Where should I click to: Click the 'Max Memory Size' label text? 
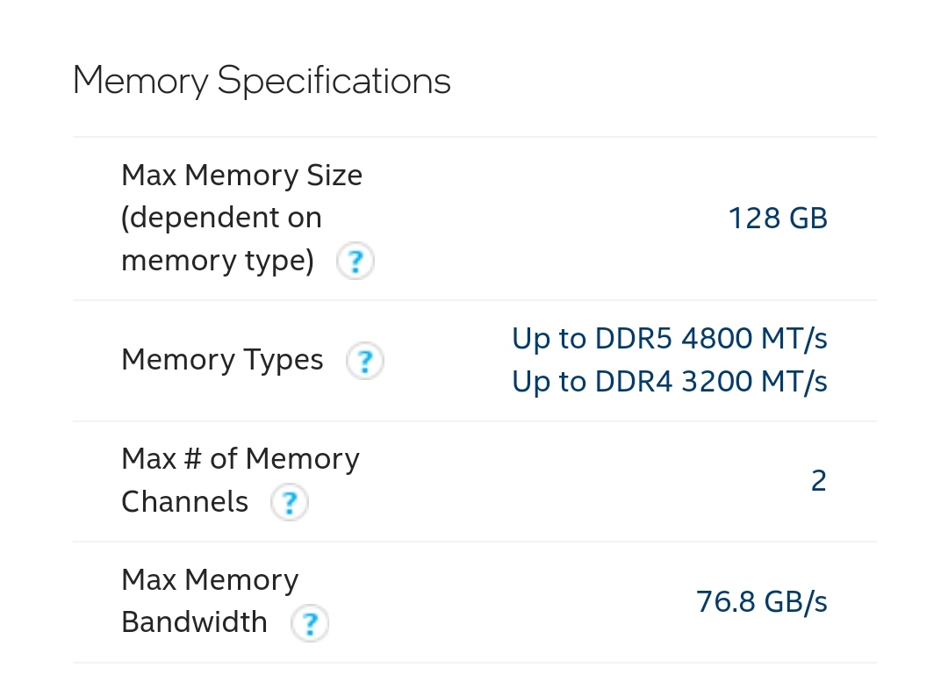241,176
